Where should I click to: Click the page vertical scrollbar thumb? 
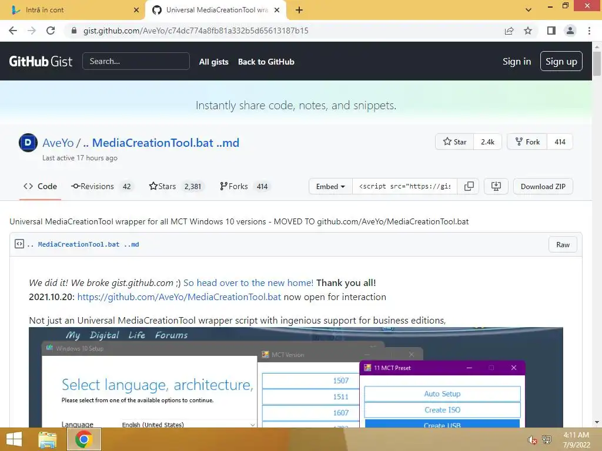tap(597, 63)
